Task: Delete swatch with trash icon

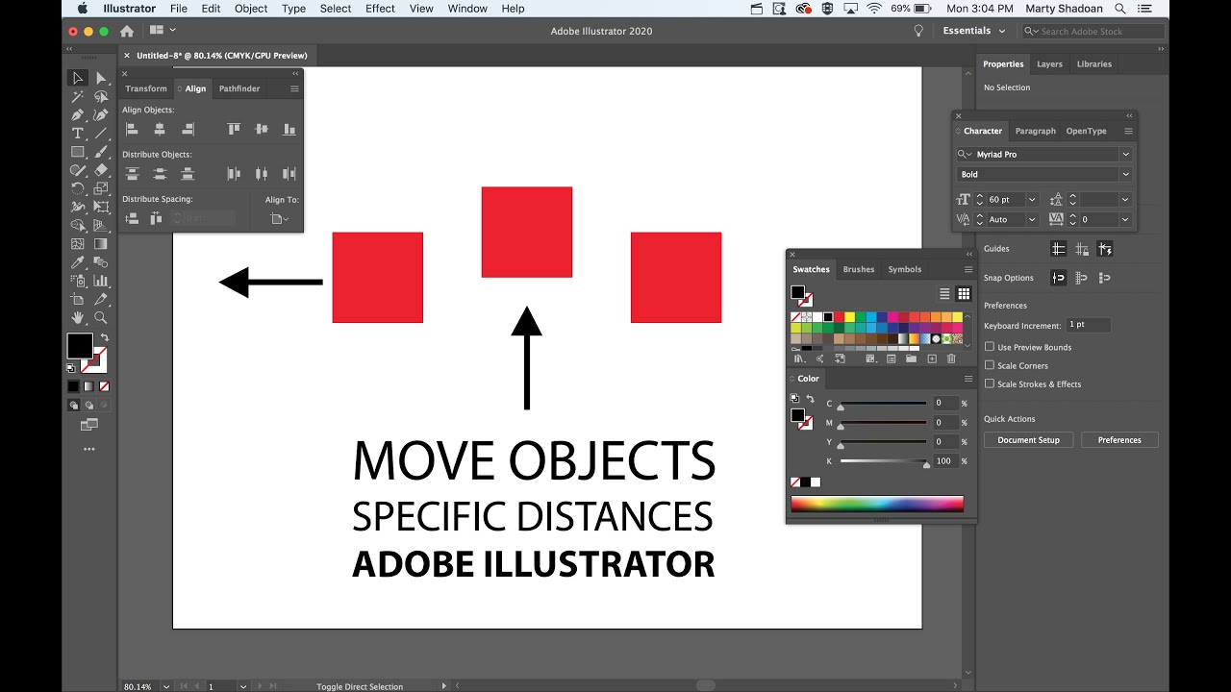Action: point(951,358)
